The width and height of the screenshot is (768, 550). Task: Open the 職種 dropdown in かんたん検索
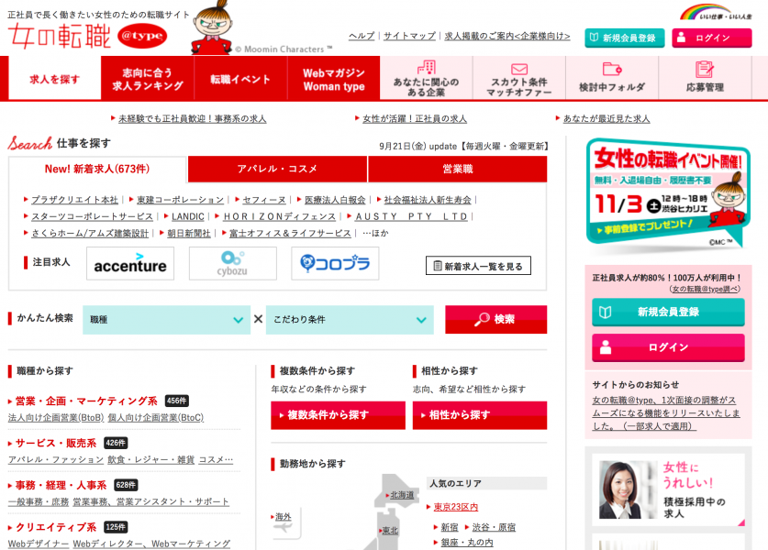coord(166,320)
